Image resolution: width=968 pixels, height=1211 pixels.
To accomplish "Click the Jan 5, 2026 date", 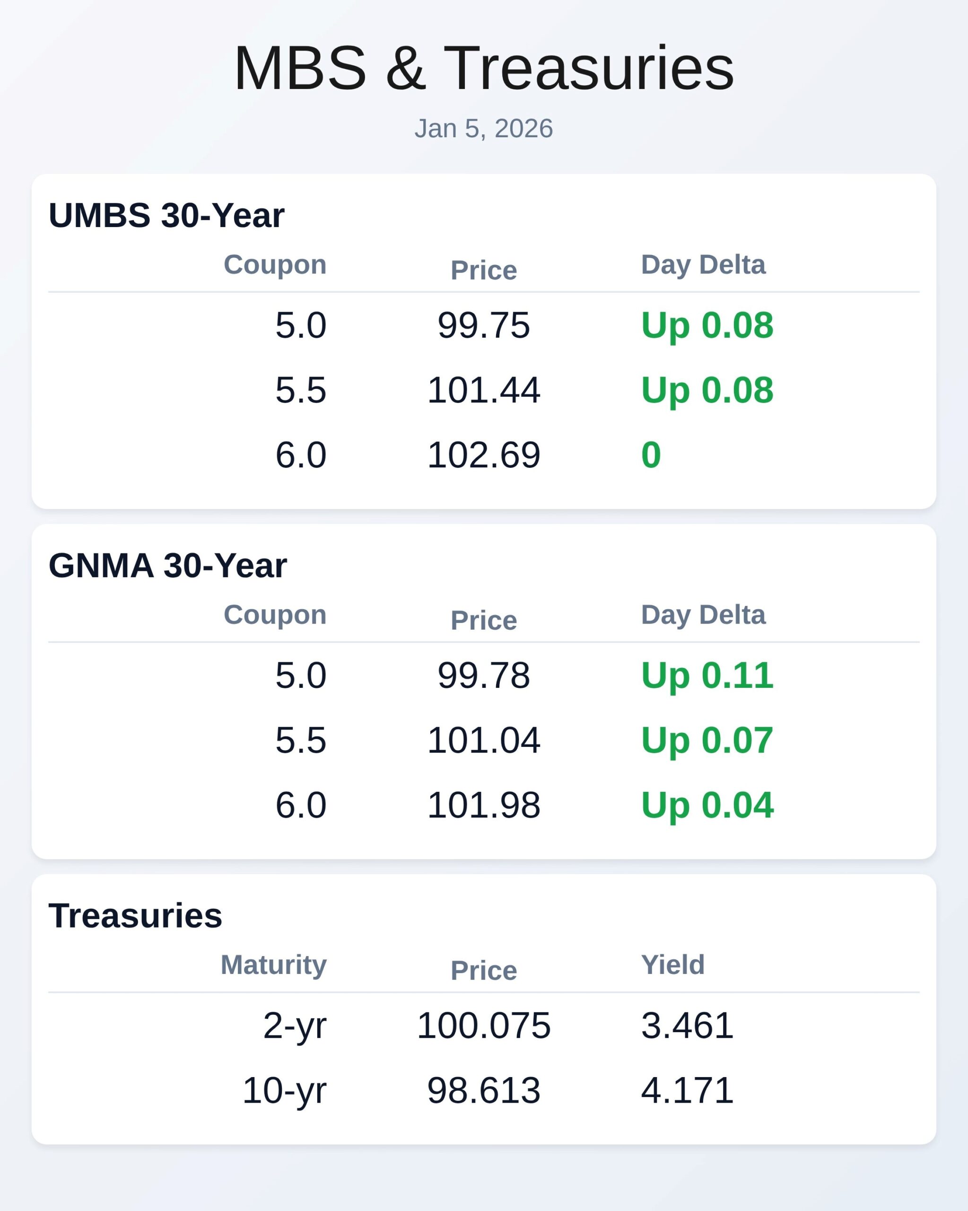I will click(483, 129).
